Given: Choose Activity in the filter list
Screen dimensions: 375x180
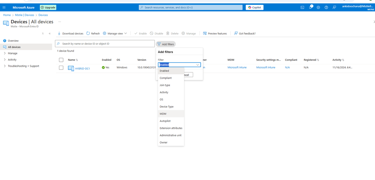Looking at the screenshot, I should (171, 92).
